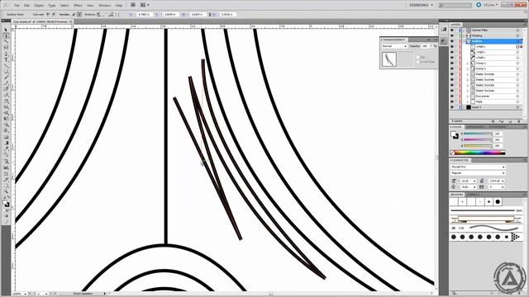529x297 pixels.
Task: Open the Normal blend mode dropdown
Action: click(394, 46)
